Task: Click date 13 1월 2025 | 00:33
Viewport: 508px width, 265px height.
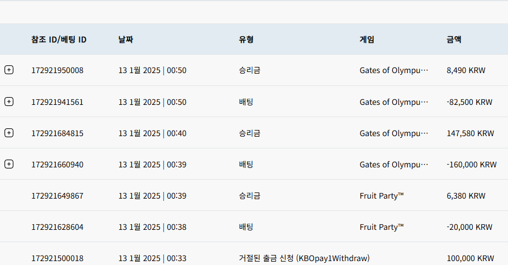Action: pyautogui.click(x=152, y=258)
